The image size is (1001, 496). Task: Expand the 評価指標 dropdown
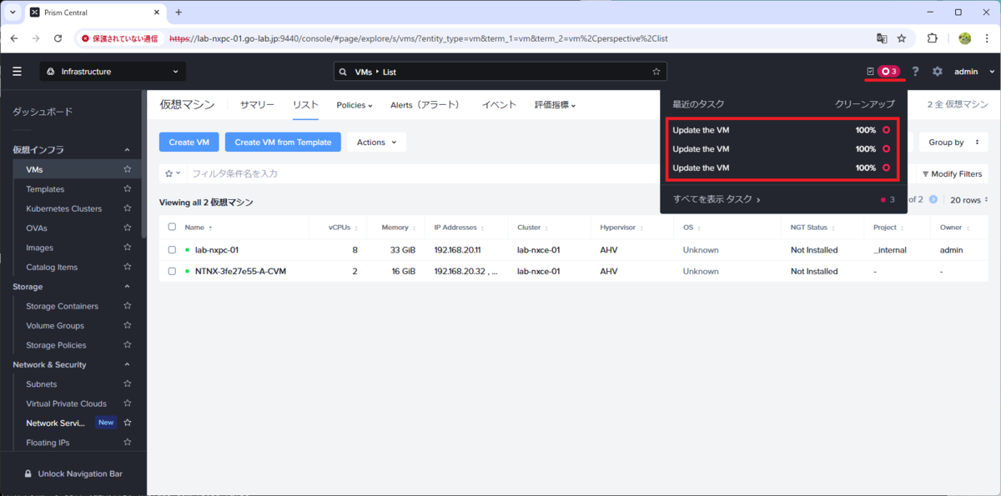(x=555, y=105)
